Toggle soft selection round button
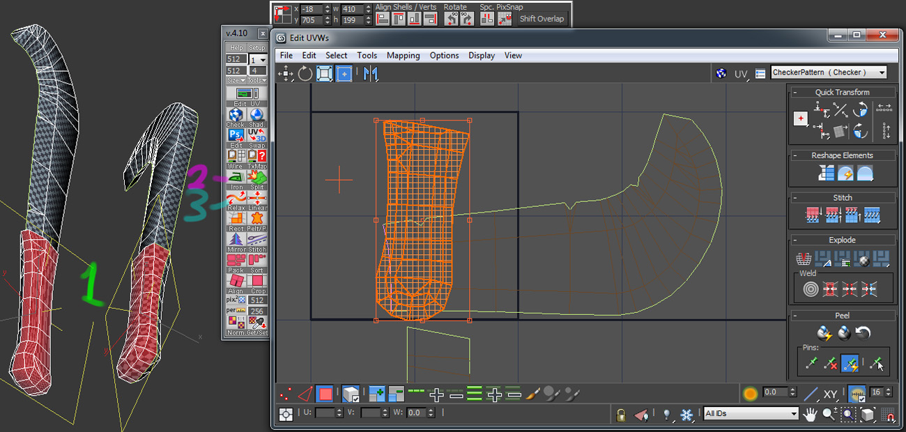This screenshot has height=432, width=906. pyautogui.click(x=750, y=394)
